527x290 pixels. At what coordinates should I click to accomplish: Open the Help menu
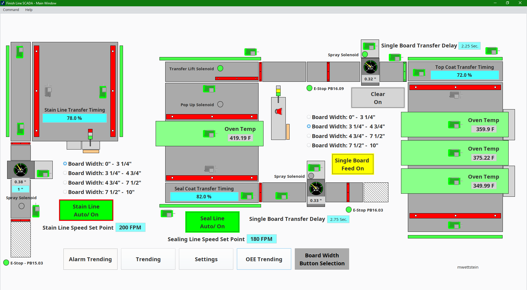pyautogui.click(x=29, y=10)
